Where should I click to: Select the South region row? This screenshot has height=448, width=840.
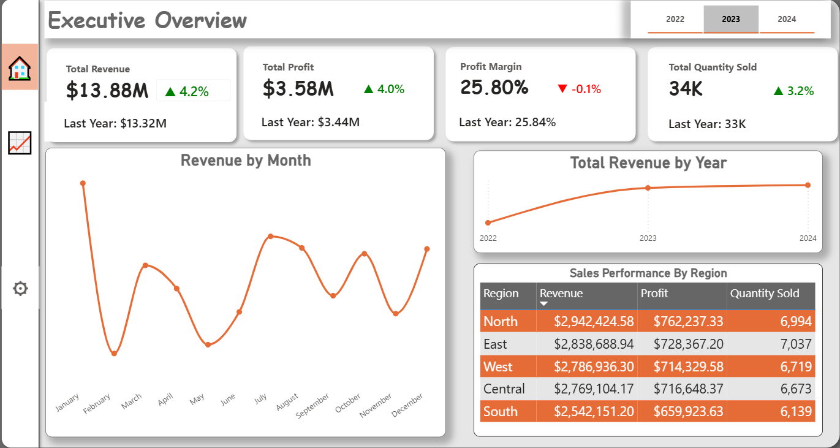[x=501, y=411]
